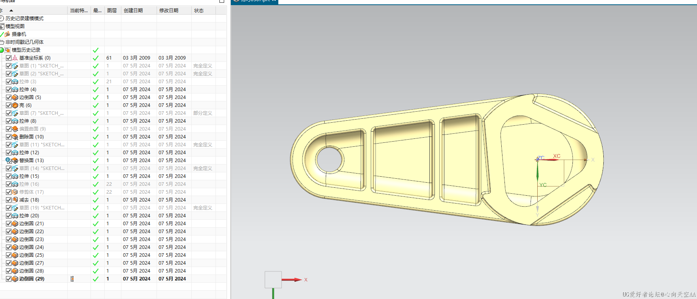Select feature 边倒圆 (28) in the tree
The height and width of the screenshot is (299, 697).
tap(32, 271)
